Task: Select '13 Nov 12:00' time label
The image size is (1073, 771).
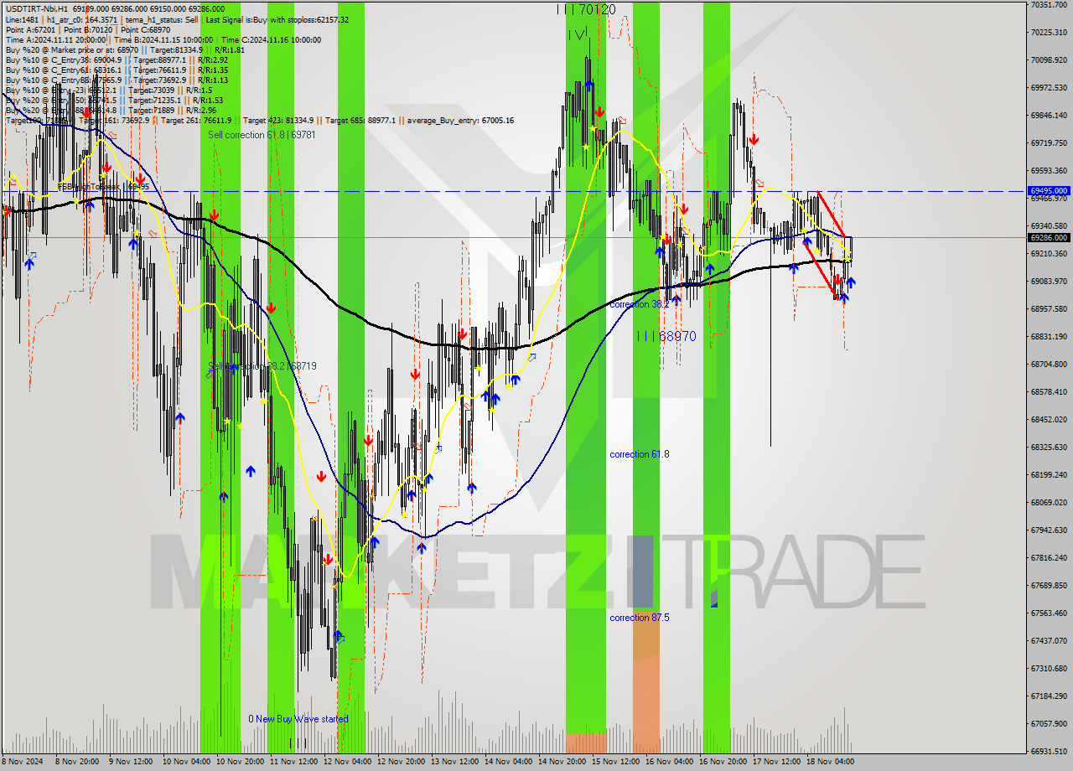Action: pos(454,763)
